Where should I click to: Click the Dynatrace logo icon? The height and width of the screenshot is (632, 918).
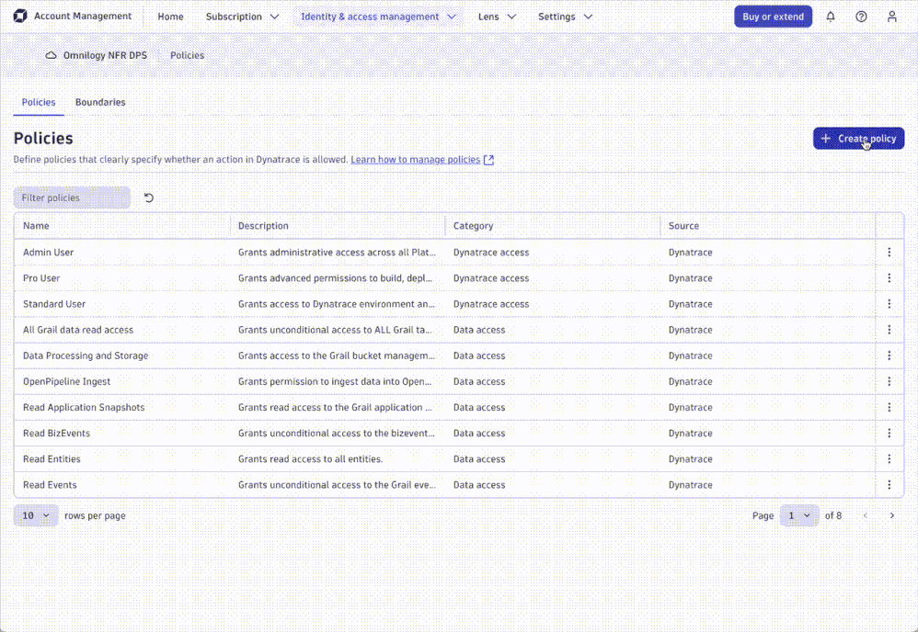20,16
